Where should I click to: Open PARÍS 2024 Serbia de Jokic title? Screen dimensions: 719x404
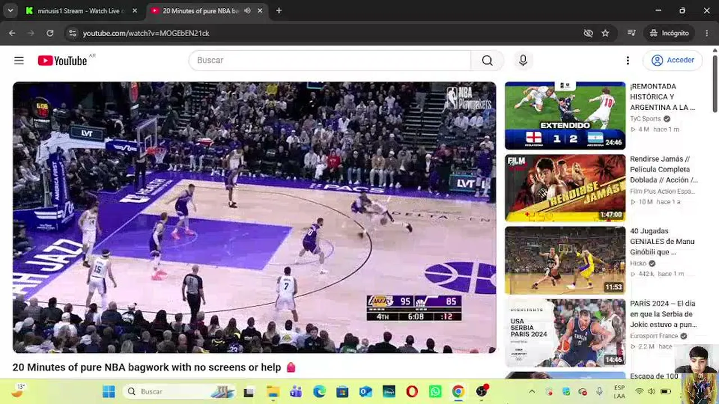click(x=663, y=314)
